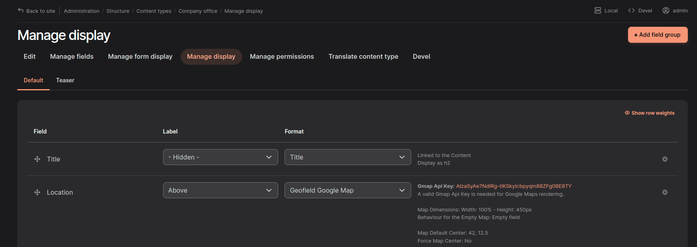
Task: Click the Company office breadcrumb link
Action: pyautogui.click(x=198, y=11)
